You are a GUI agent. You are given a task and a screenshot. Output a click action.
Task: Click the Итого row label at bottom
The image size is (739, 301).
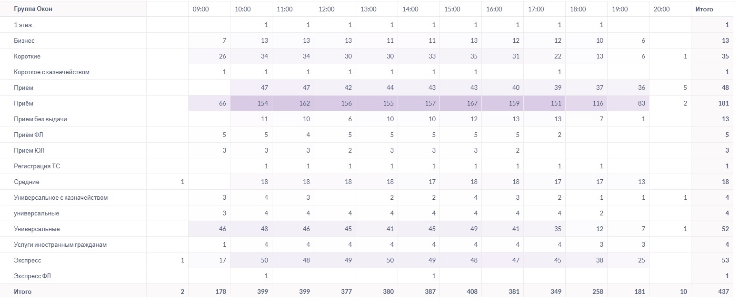click(x=23, y=291)
